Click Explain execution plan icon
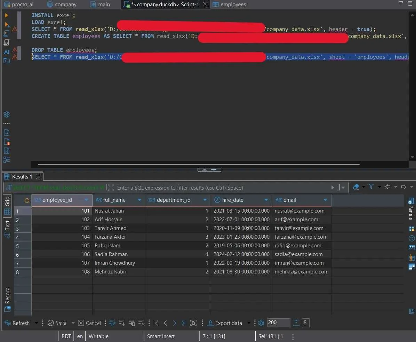Viewport: 416px width, 342px height. 7,42
